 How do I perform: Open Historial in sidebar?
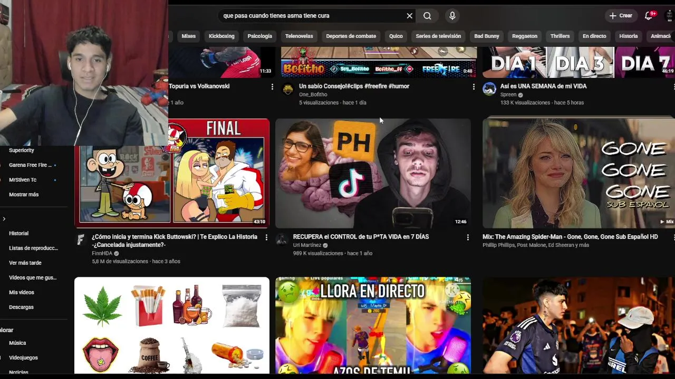point(19,233)
